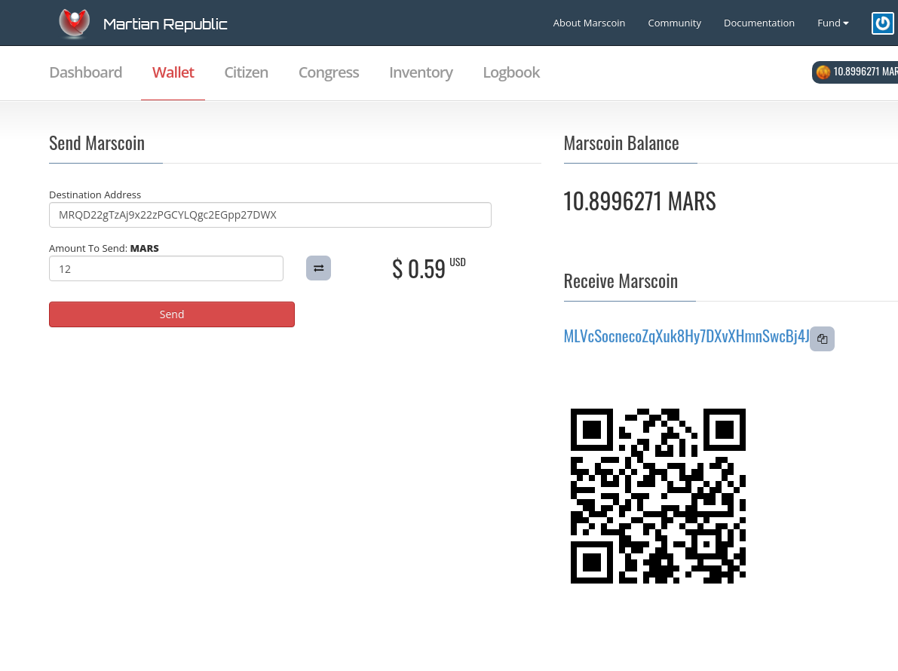Image resolution: width=898 pixels, height=671 pixels.
Task: Focus the Destination Address input field
Action: pyautogui.click(x=271, y=215)
